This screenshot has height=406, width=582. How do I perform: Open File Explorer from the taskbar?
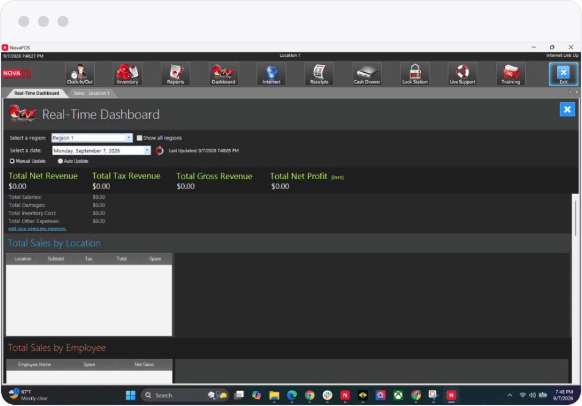click(274, 396)
